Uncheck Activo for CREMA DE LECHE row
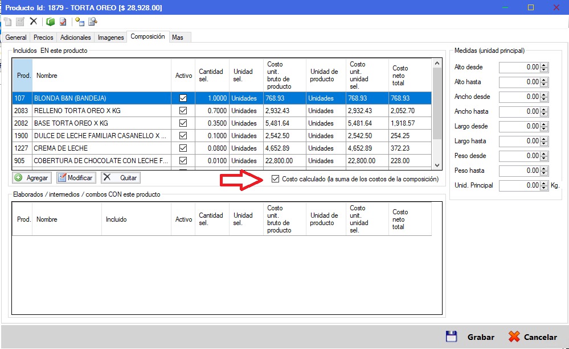Viewport: 569px width, 349px height. coord(183,148)
